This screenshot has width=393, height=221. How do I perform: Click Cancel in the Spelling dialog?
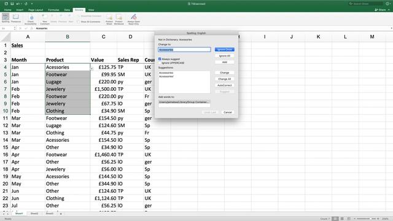(x=228, y=112)
